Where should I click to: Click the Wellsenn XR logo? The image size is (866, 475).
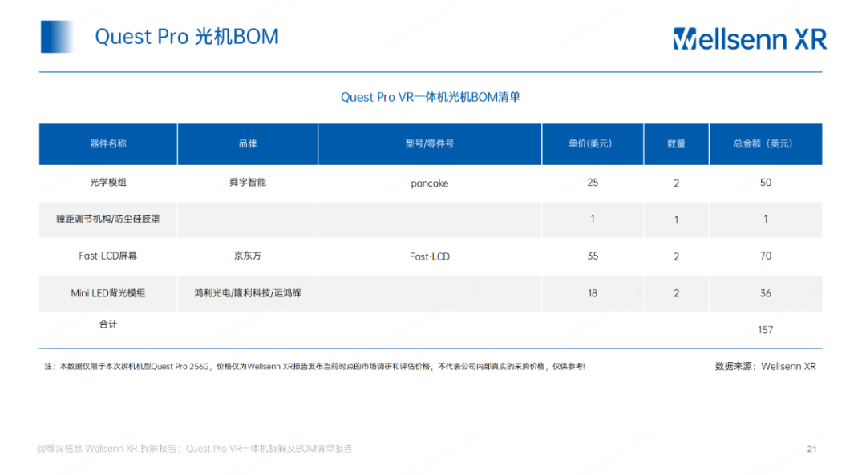[x=750, y=39]
